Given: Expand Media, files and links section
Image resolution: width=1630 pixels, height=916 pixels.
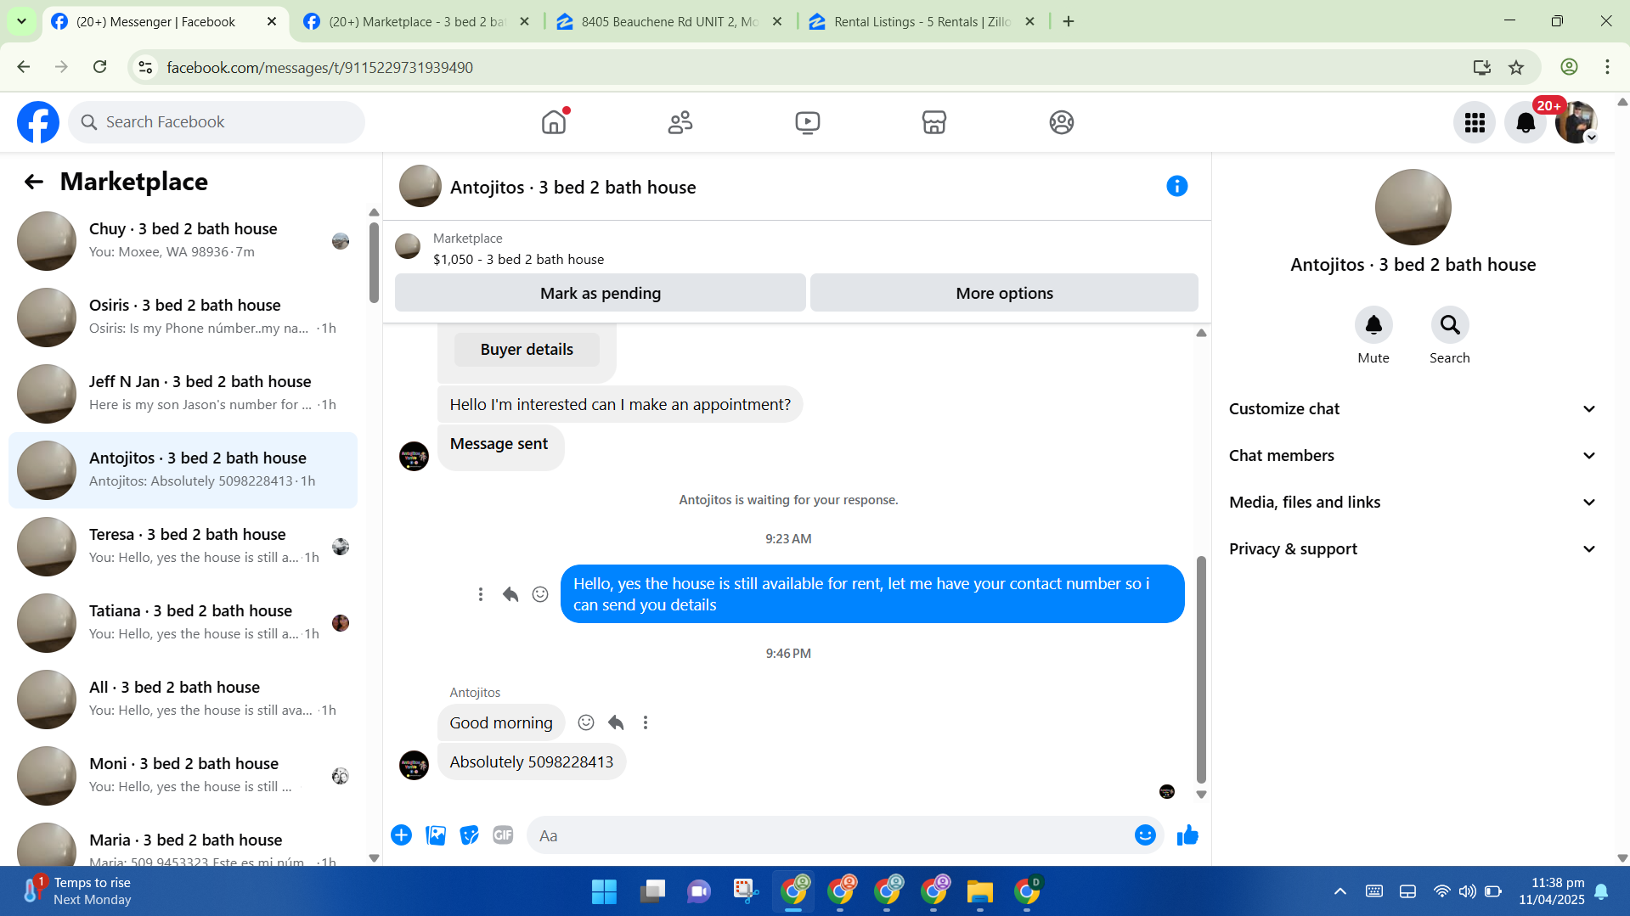Looking at the screenshot, I should tap(1413, 503).
